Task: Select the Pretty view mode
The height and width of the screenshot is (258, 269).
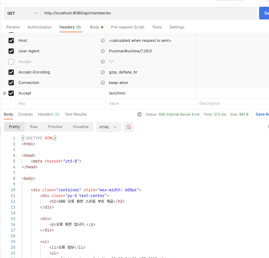Action: click(14, 127)
